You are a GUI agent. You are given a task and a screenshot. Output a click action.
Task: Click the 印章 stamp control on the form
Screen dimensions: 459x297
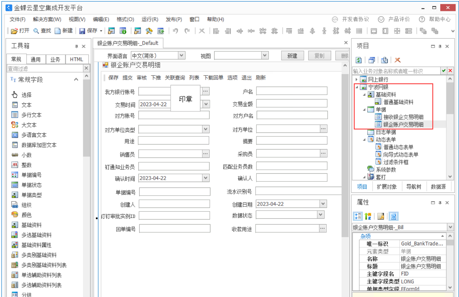185,99
